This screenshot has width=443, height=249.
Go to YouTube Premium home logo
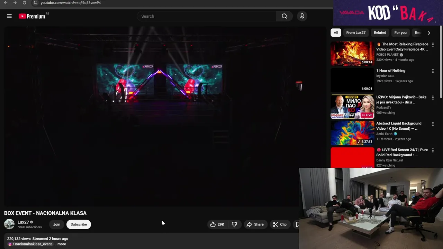(x=32, y=16)
